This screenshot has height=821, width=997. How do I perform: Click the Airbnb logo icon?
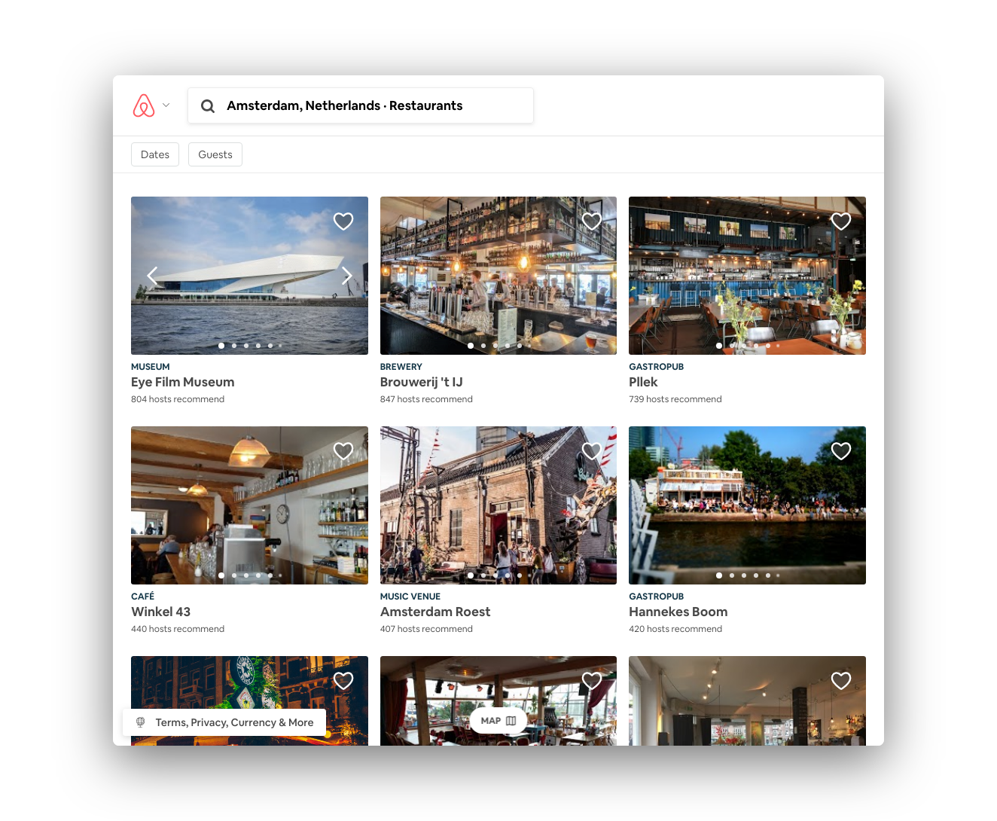coord(144,105)
